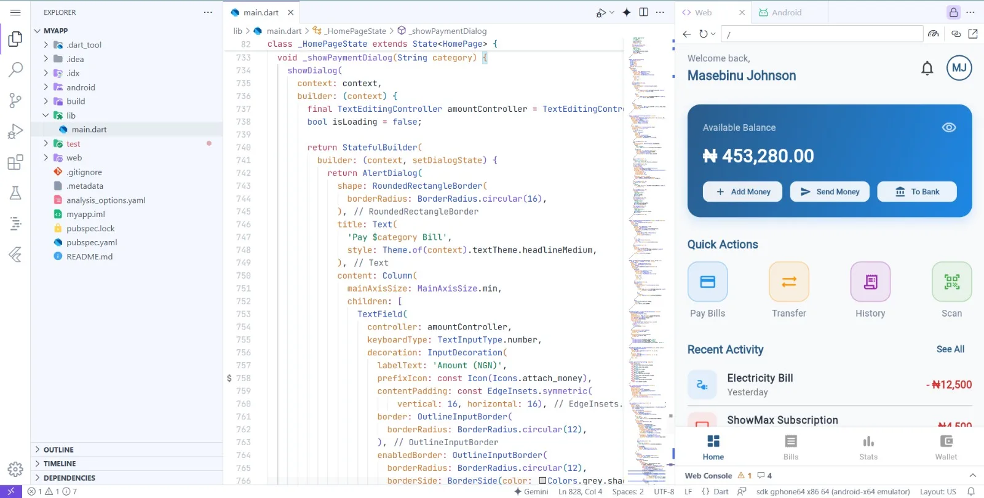This screenshot has height=498, width=984.
Task: Click the Colors.grey color swatch in code
Action: point(542,481)
